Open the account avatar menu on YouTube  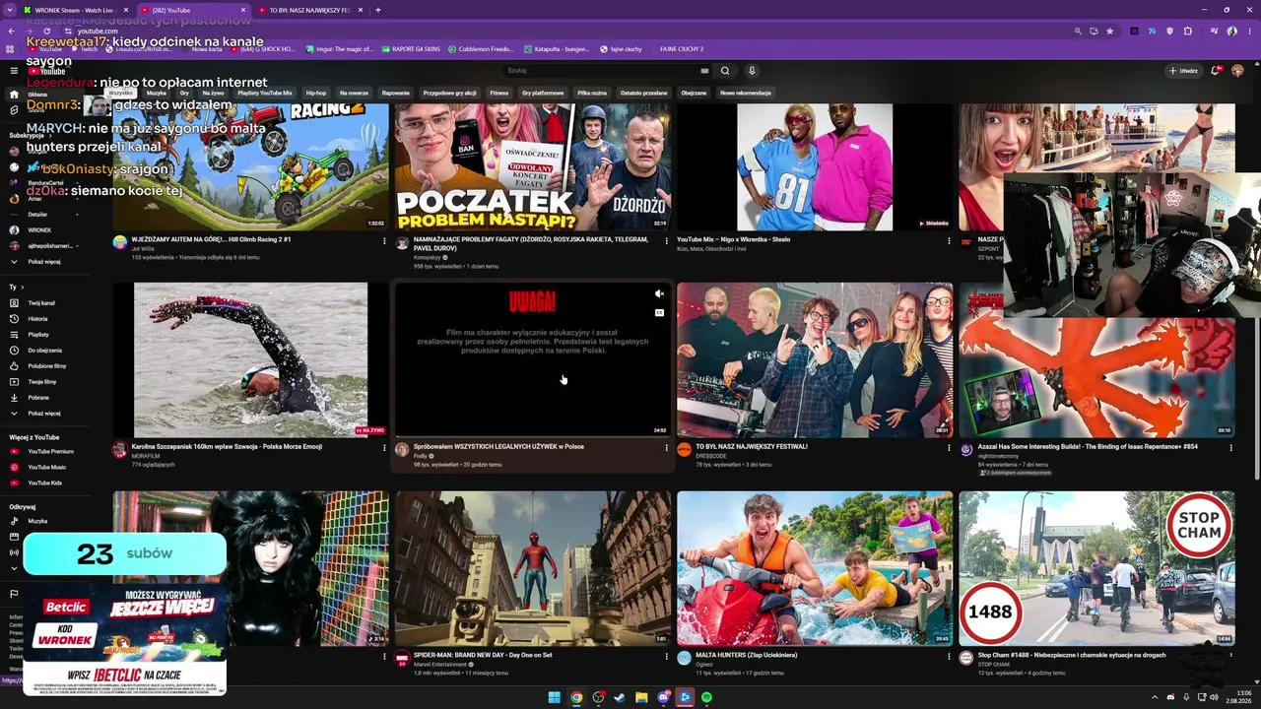(1237, 71)
